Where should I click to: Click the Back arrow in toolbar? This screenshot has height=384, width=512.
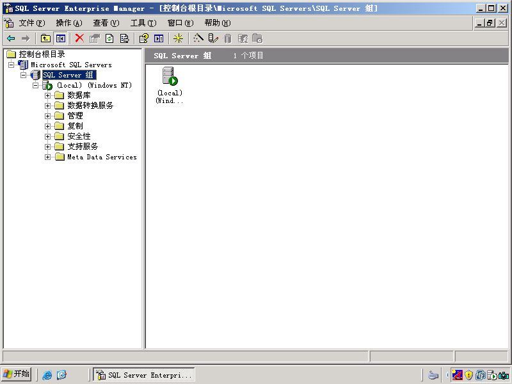pyautogui.click(x=11, y=38)
